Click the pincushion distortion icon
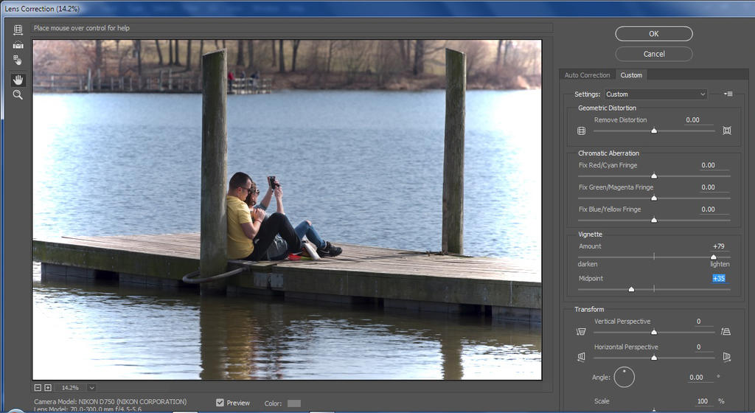The image size is (755, 413). (726, 131)
